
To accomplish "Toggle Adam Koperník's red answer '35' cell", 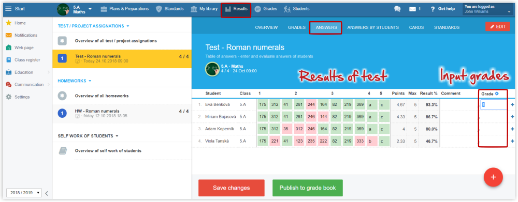I will point(286,129).
